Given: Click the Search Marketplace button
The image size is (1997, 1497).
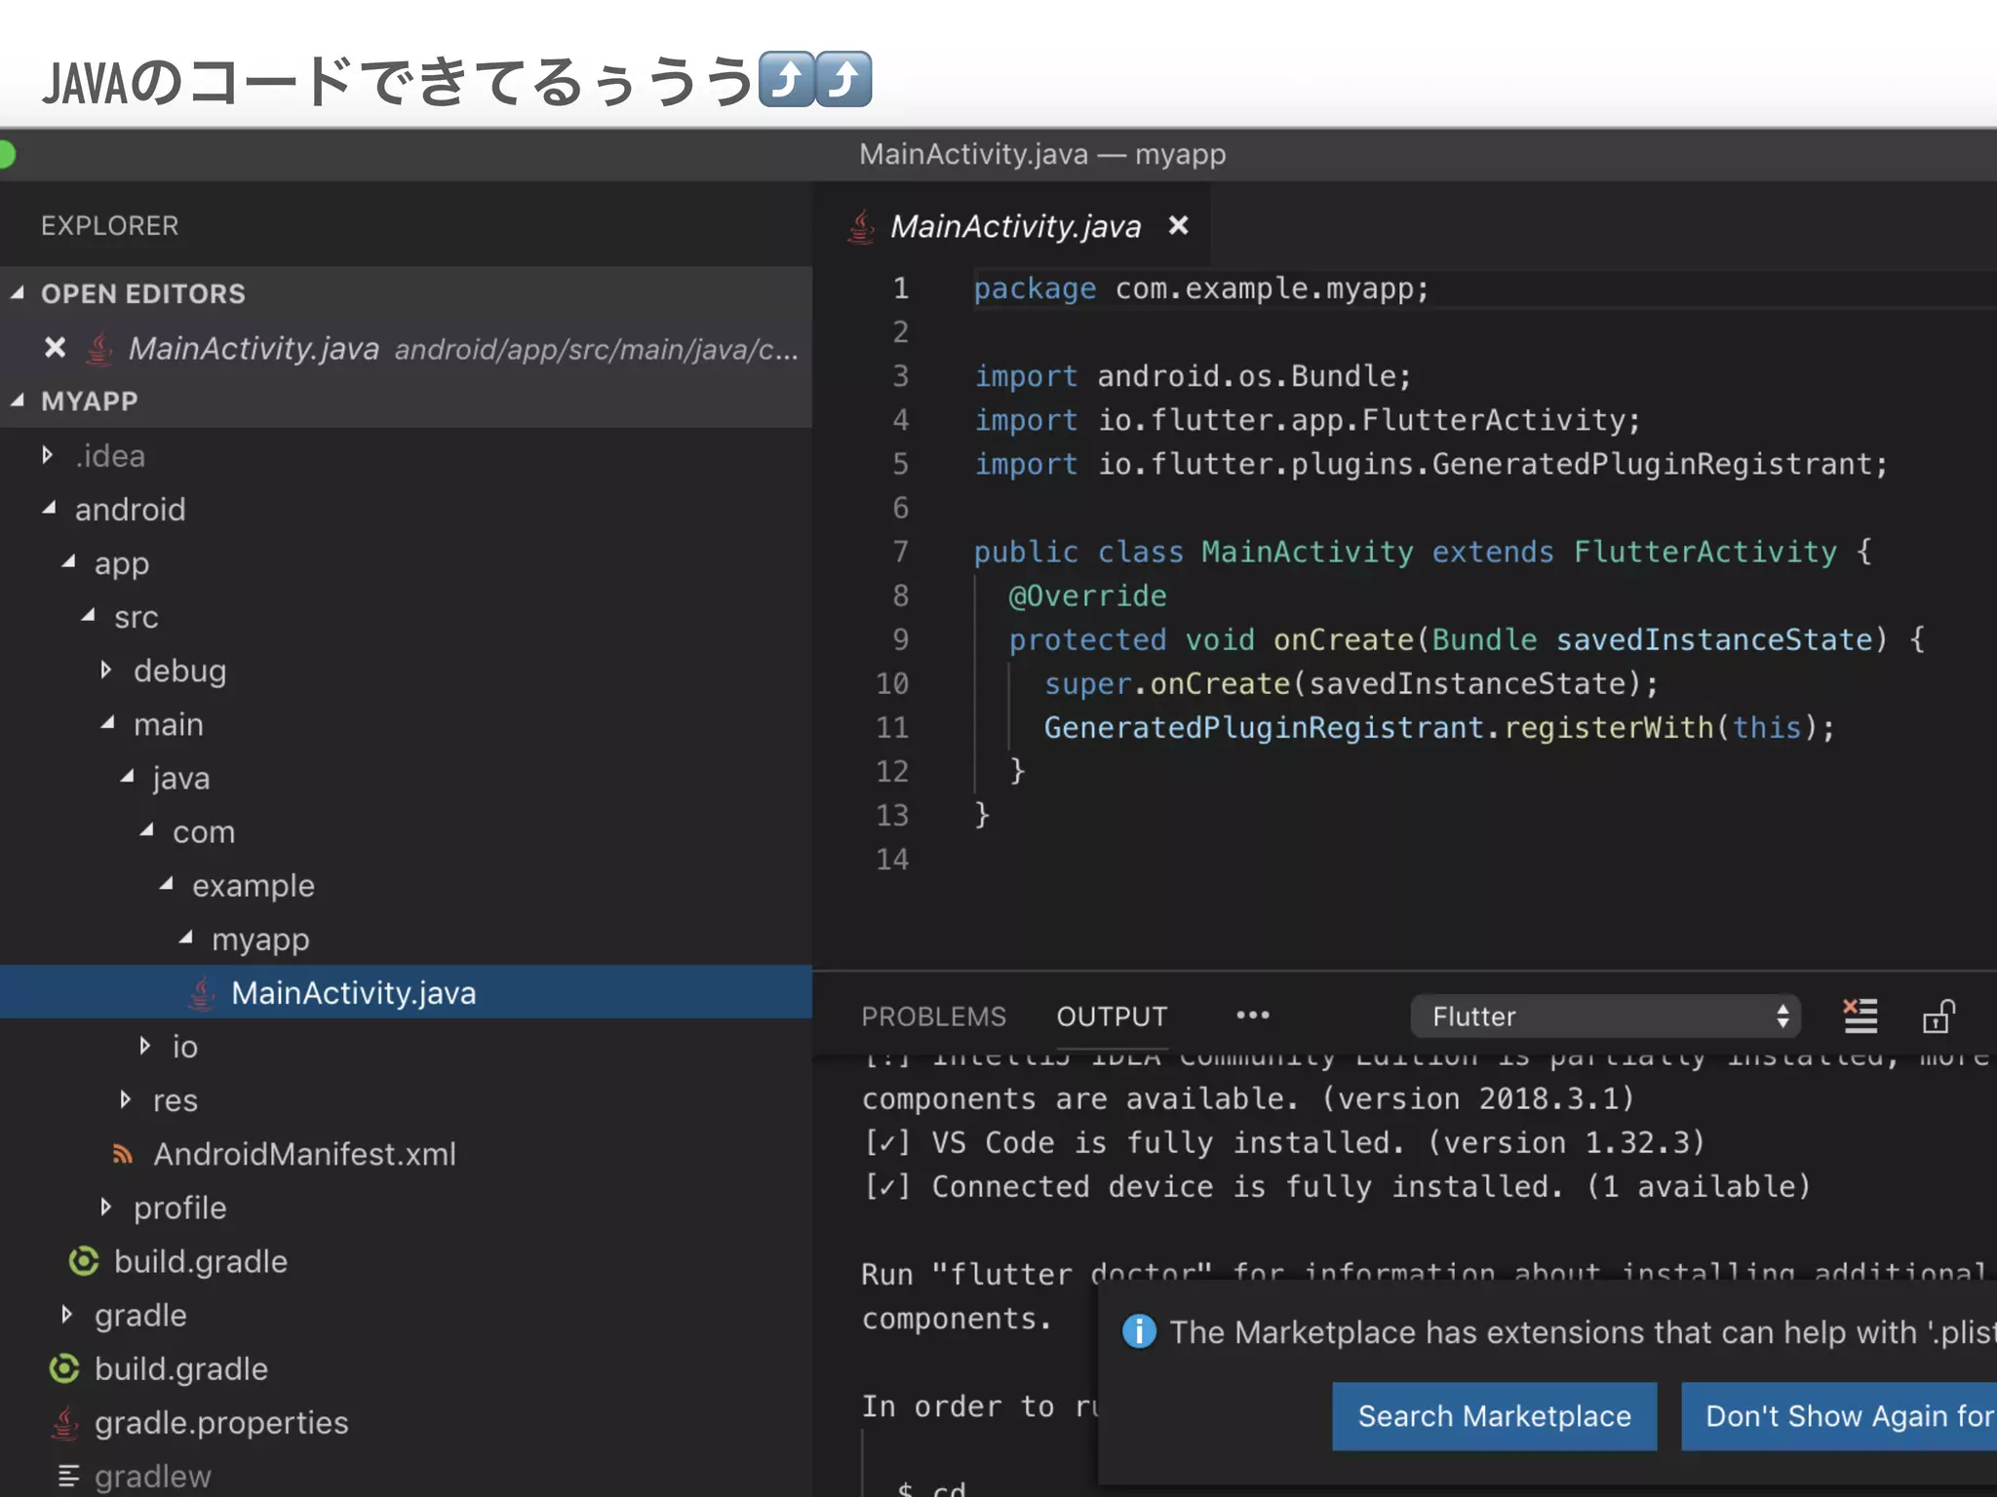Looking at the screenshot, I should 1494,1416.
